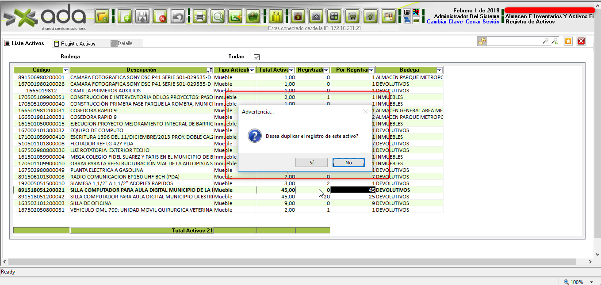Click the yellow refresh arrows icon
Viewport: 601px width, 285px height.
(x=482, y=41)
